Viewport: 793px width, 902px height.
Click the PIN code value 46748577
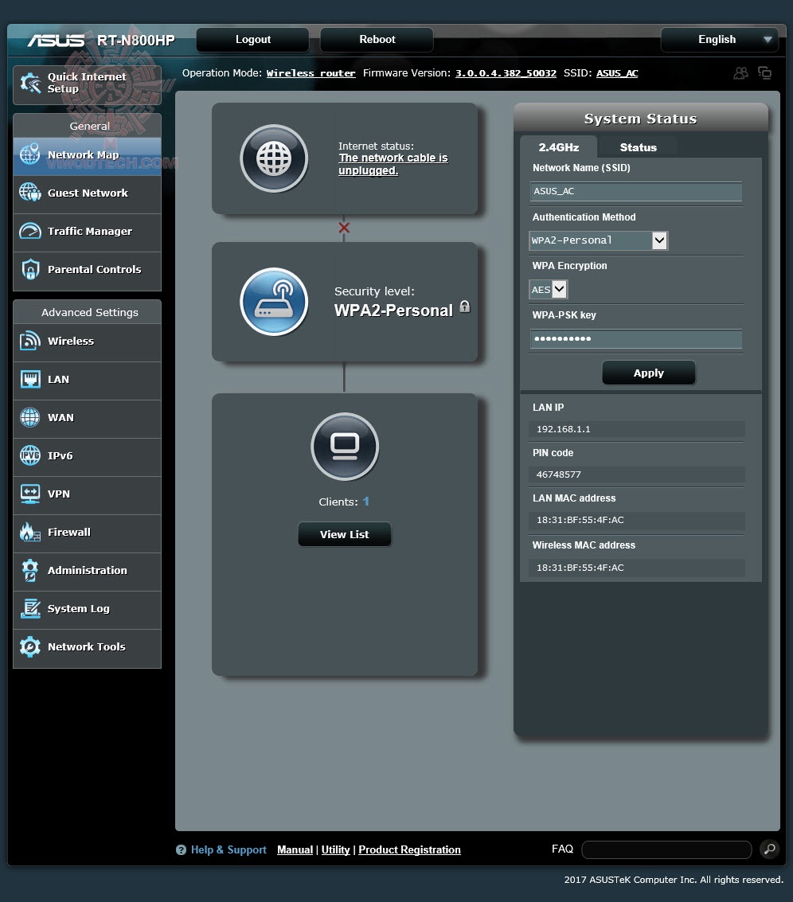pos(558,474)
